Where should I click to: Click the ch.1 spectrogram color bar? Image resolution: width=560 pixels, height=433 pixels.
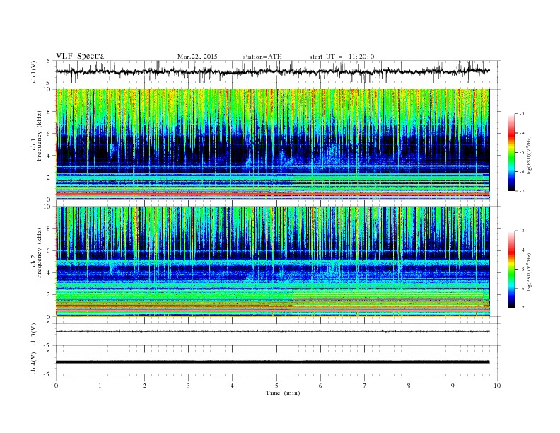coord(511,152)
